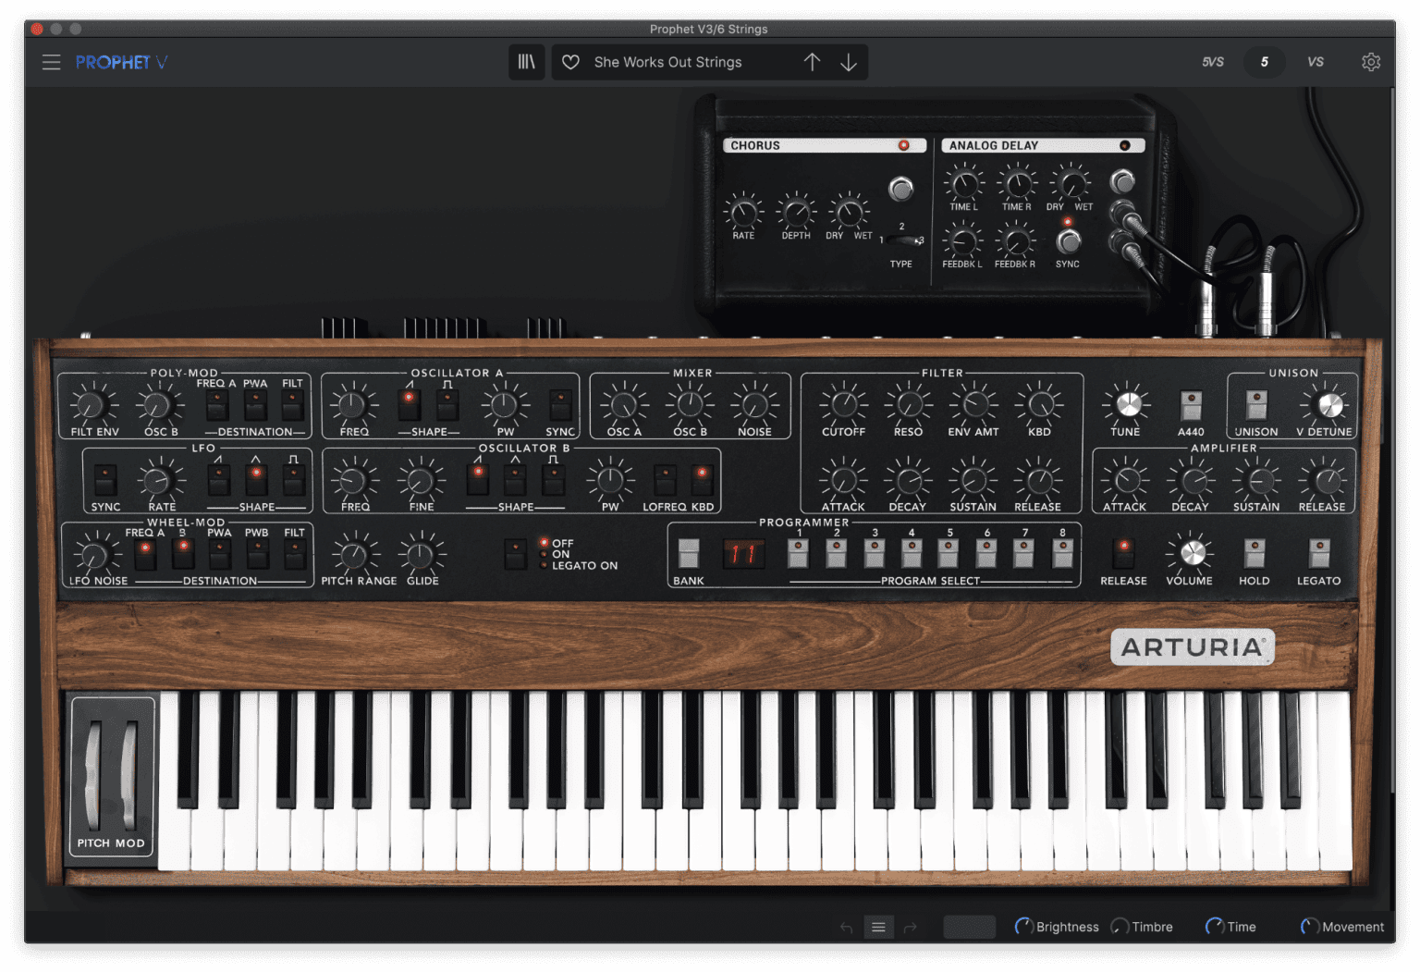Engage the UNISON switch
The image size is (1420, 972).
click(x=1255, y=405)
